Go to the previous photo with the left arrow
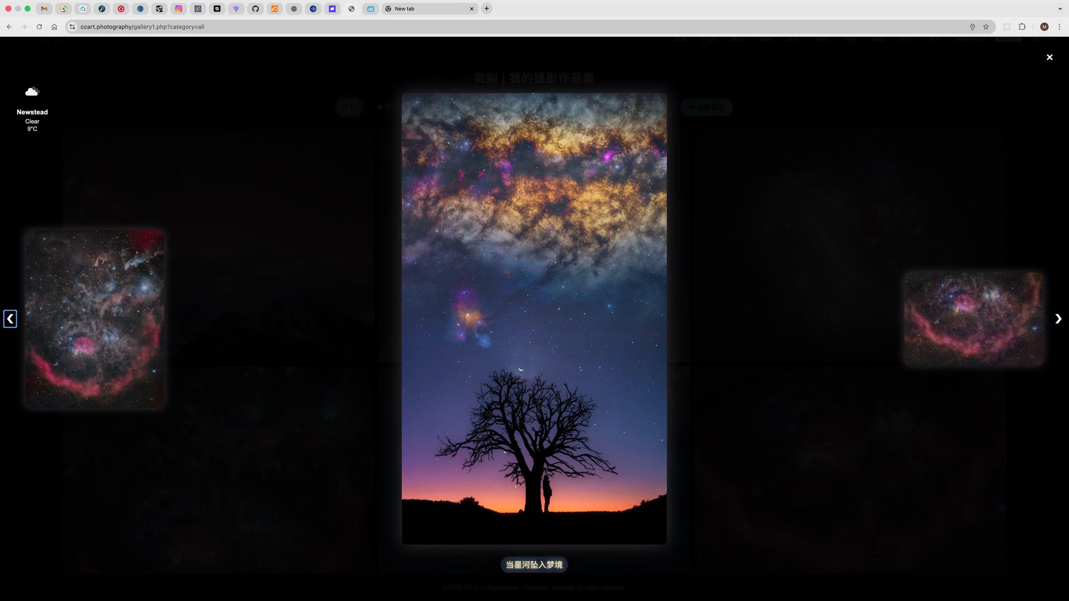The height and width of the screenshot is (601, 1069). click(10, 319)
